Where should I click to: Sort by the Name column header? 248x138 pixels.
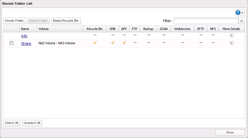[25, 29]
